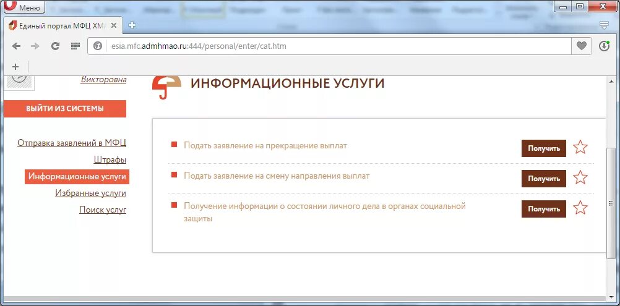Viewport: 620px width, 306px height.
Task: Click Выйти из системы button
Action: 65,109
